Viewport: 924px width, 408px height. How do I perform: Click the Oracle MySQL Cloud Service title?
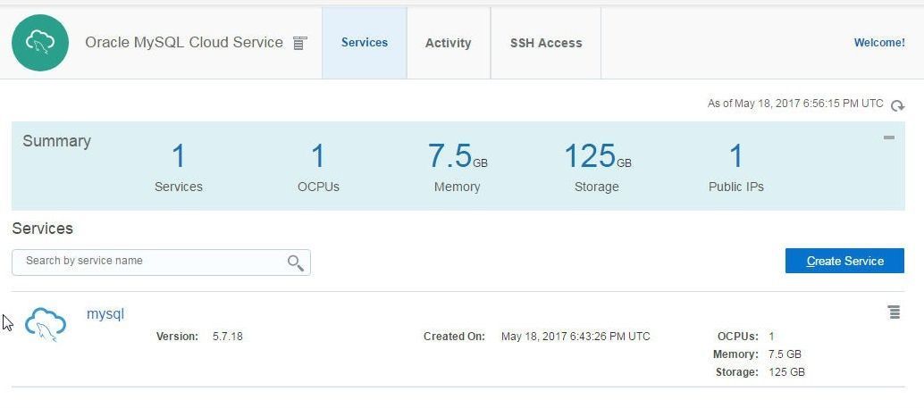184,42
